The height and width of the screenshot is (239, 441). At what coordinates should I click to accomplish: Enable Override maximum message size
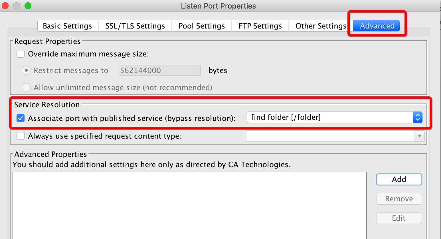20,54
